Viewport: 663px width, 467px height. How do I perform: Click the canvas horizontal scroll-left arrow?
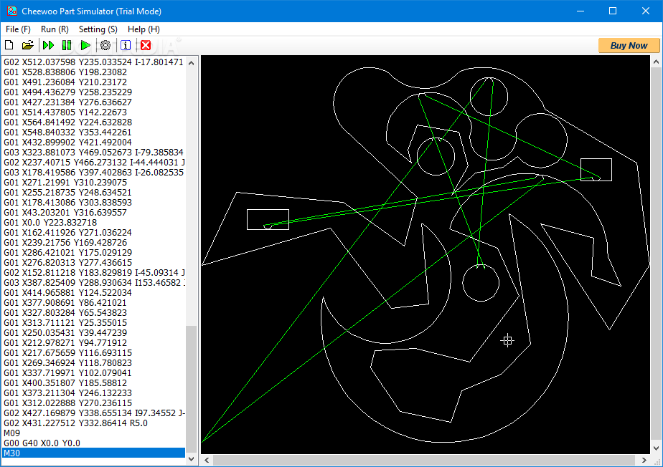point(207,460)
